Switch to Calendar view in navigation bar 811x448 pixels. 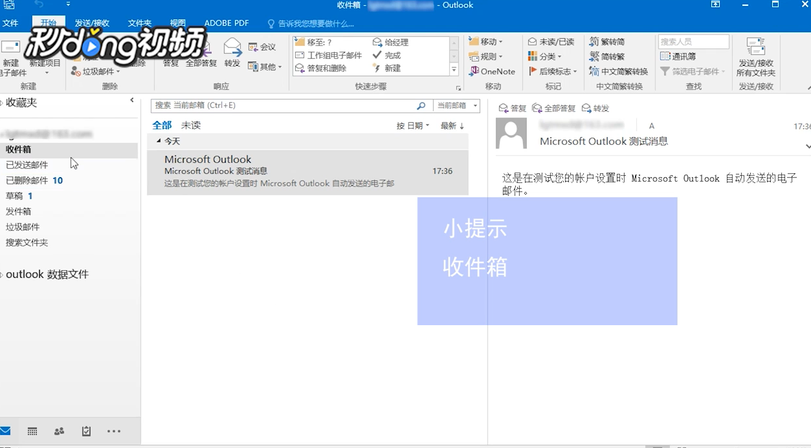click(32, 431)
